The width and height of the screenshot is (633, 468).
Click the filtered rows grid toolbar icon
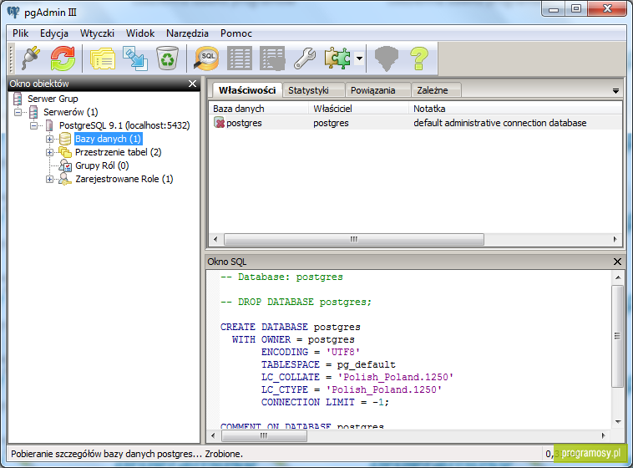point(272,58)
